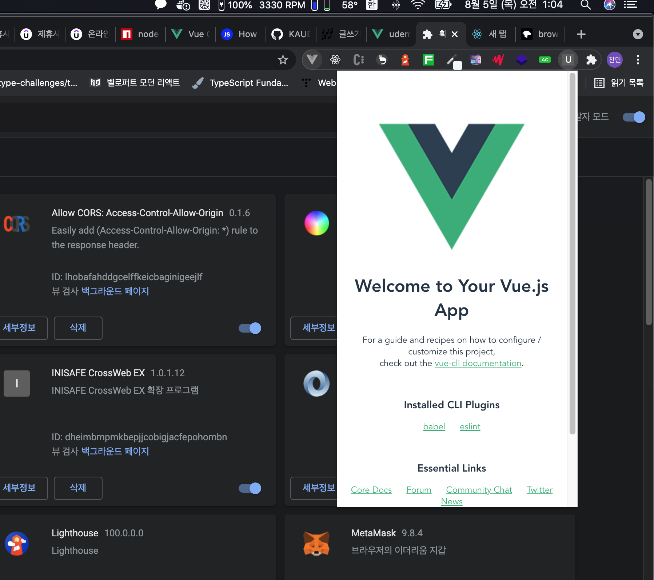Open the vue-cli documentation link
This screenshot has width=654, height=580.
point(478,363)
